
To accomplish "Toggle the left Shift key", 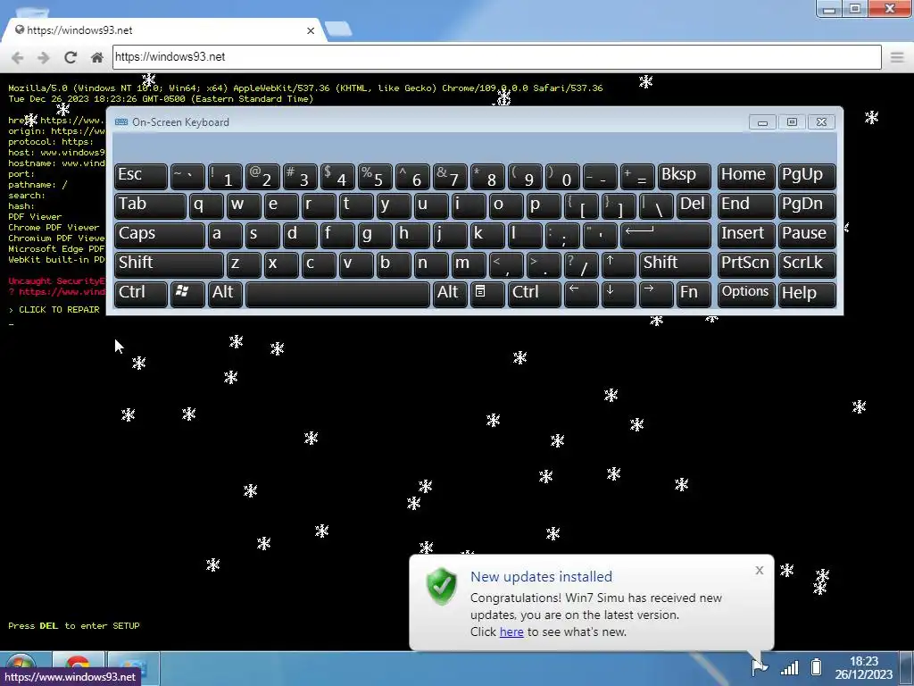I will pos(169,264).
